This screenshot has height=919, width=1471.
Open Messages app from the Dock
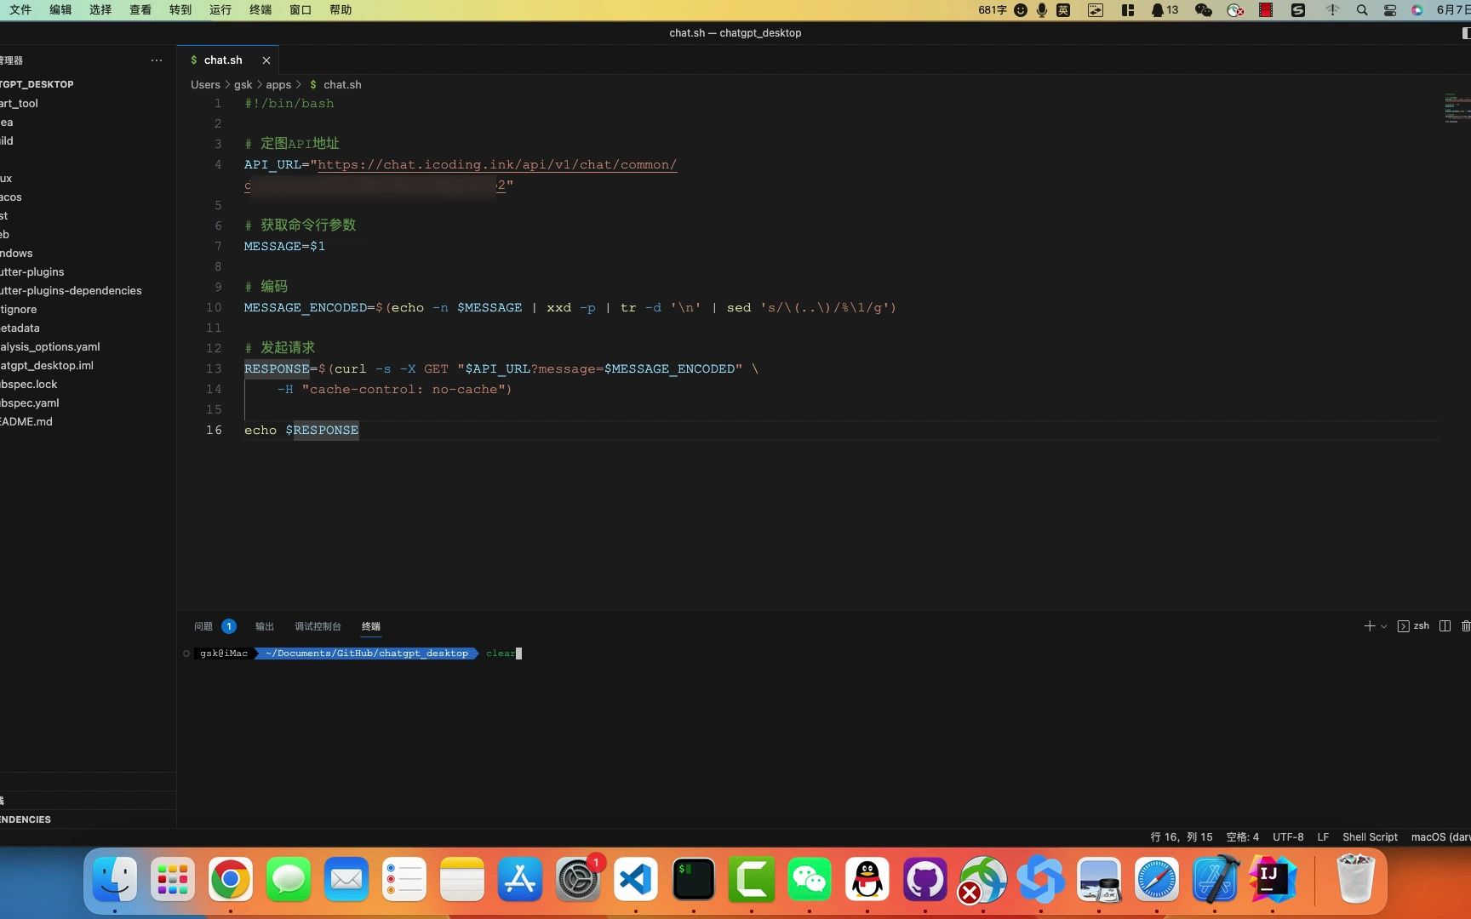[x=288, y=879]
